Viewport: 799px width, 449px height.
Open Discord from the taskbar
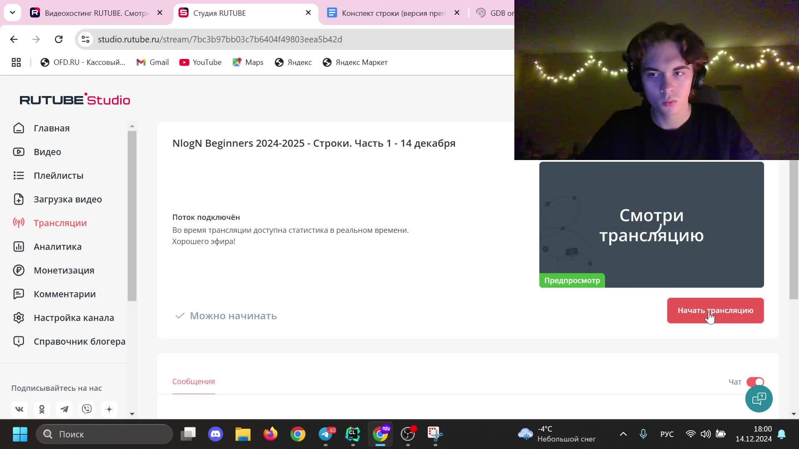[x=215, y=434]
